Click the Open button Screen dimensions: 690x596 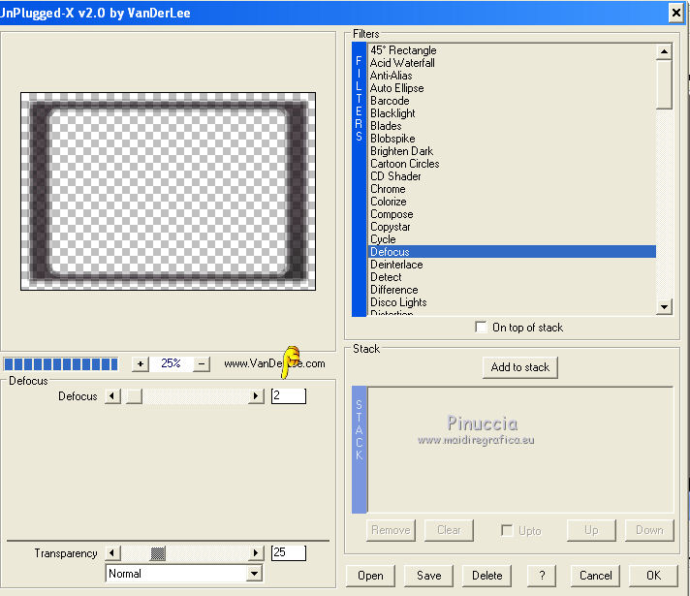coord(370,576)
